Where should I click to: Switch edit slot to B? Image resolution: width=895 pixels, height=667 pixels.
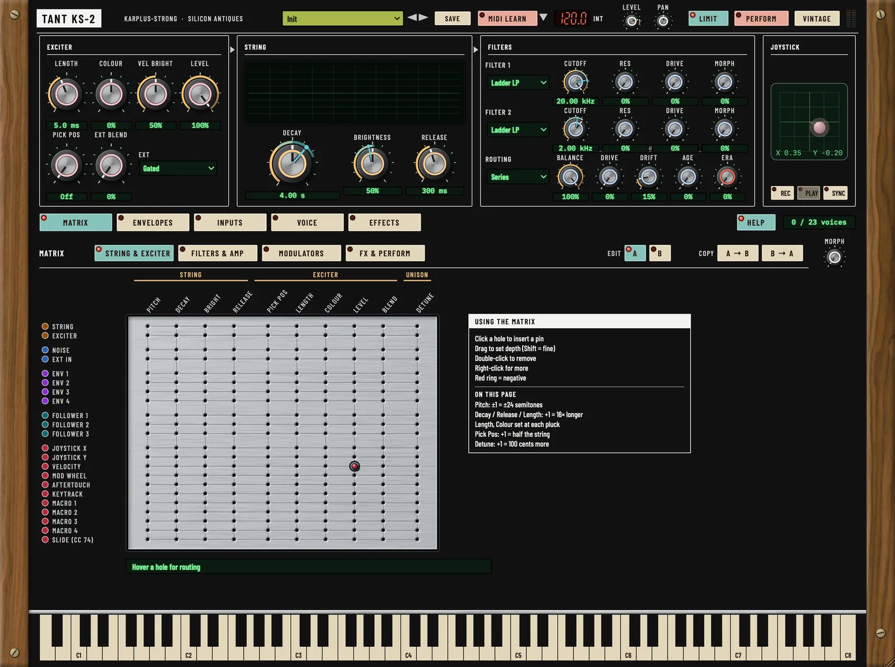click(660, 253)
